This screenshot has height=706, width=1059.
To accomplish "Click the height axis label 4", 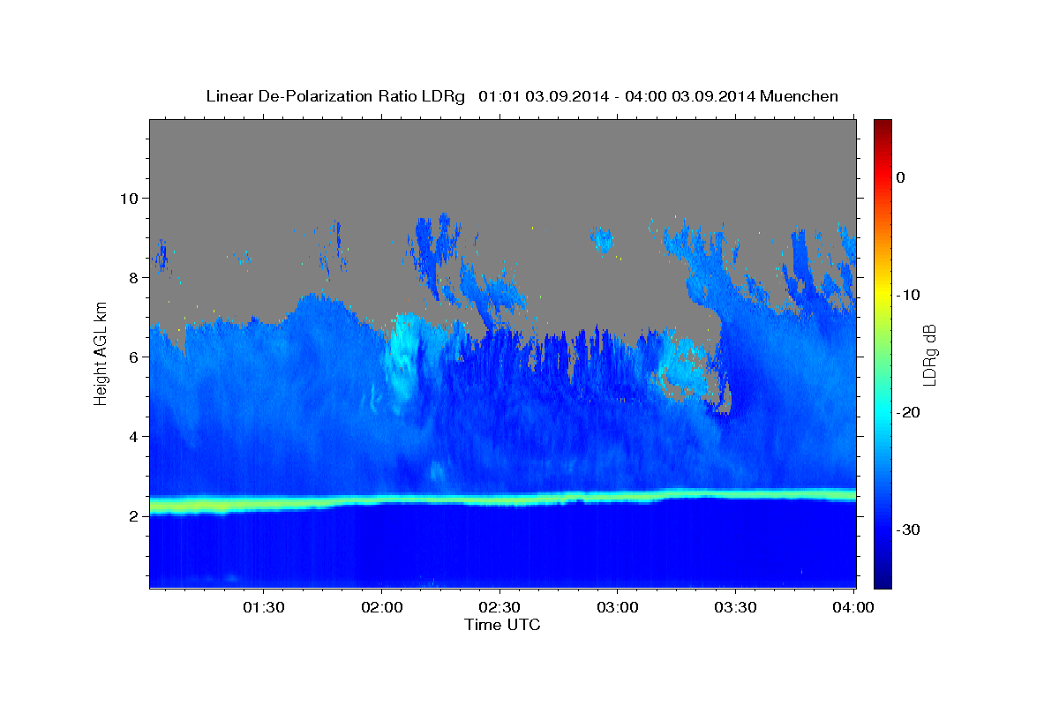I will click(x=131, y=436).
